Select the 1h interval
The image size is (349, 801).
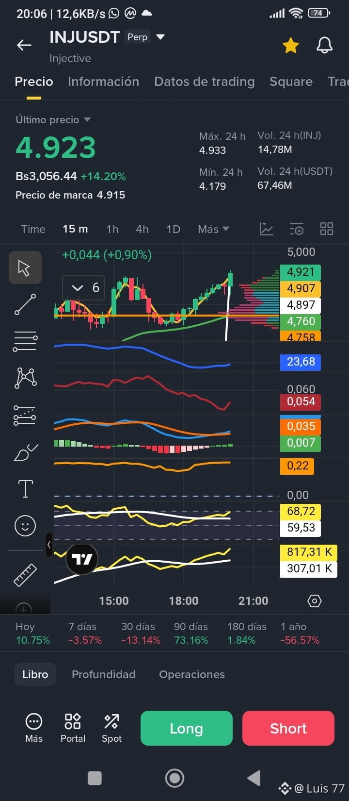(112, 229)
